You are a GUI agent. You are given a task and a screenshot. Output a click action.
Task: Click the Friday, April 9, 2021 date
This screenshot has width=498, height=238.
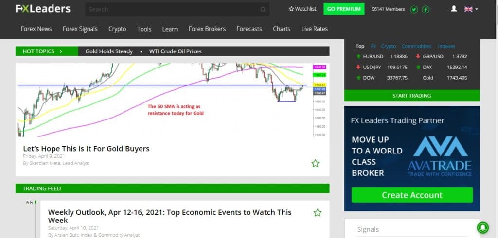point(44,156)
